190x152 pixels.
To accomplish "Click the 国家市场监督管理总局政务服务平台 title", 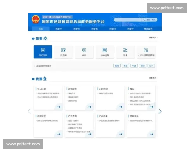I will click(73, 22).
